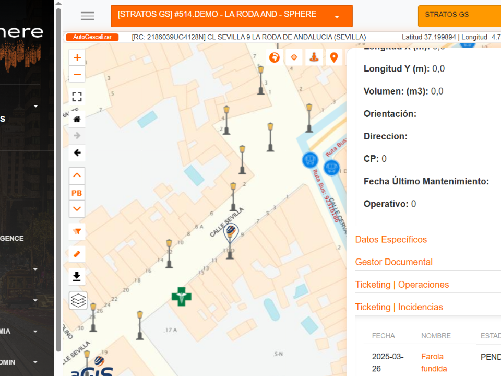Click the streetlamp near number 10

click(169, 254)
